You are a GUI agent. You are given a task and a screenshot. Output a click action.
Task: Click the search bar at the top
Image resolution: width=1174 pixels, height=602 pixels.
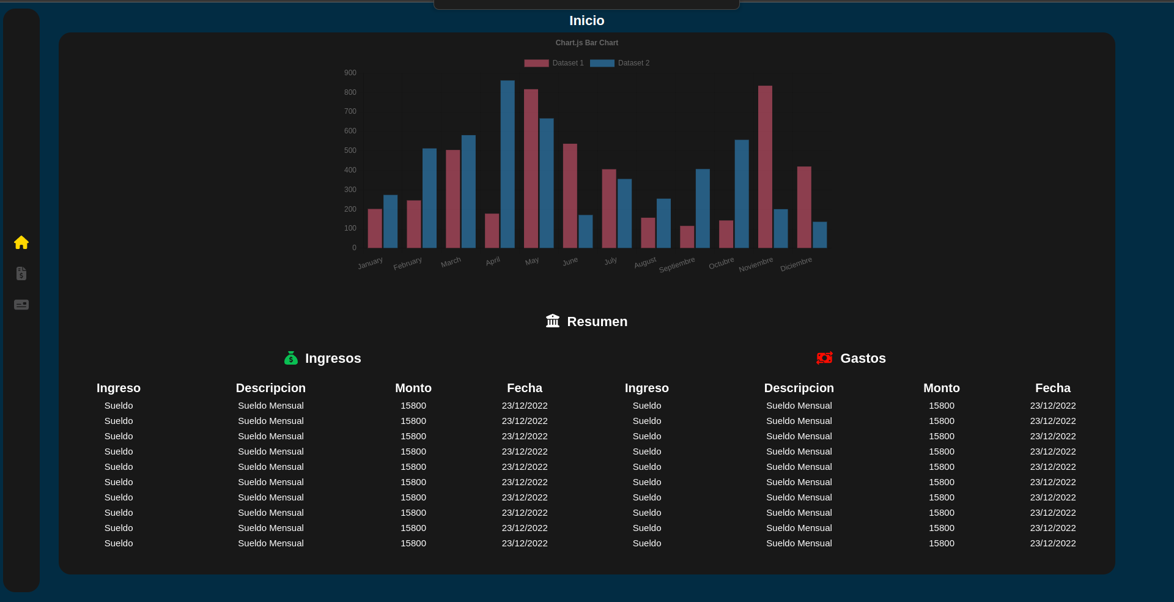click(586, 4)
